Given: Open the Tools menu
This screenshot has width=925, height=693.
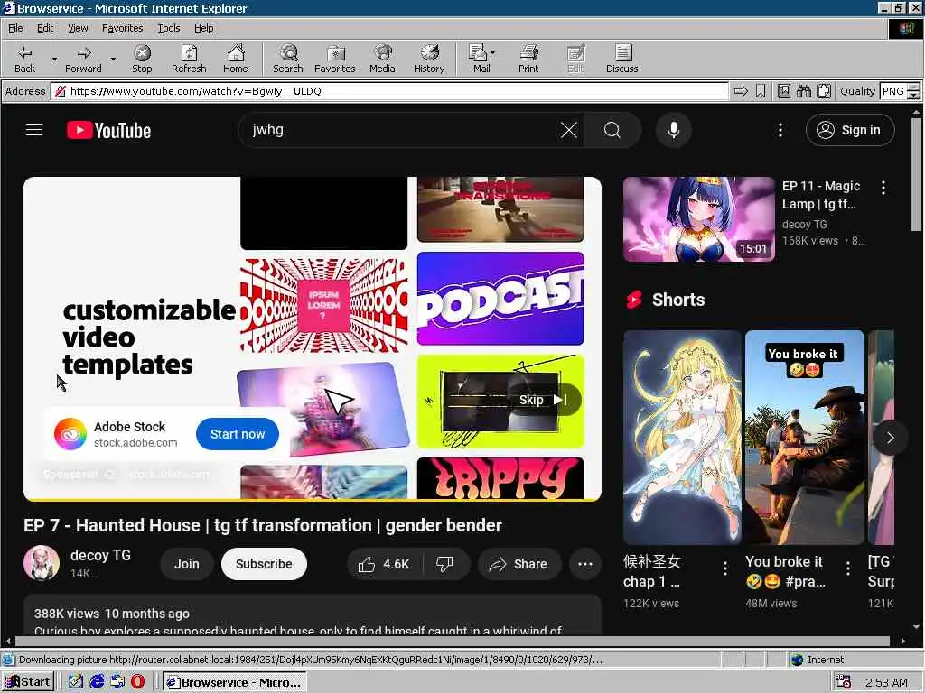Looking at the screenshot, I should (168, 28).
